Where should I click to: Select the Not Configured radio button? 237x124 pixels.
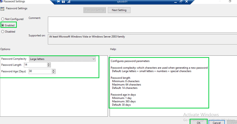click(x=3, y=19)
